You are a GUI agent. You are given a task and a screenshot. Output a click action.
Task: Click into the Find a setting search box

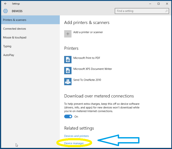(142, 11)
